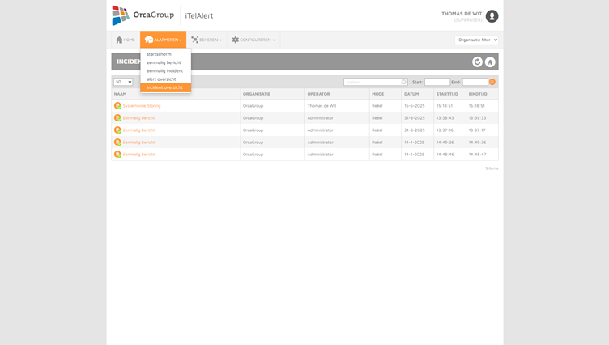The image size is (609, 345).
Task: Sort by the Starttijd column header
Action: (447, 94)
